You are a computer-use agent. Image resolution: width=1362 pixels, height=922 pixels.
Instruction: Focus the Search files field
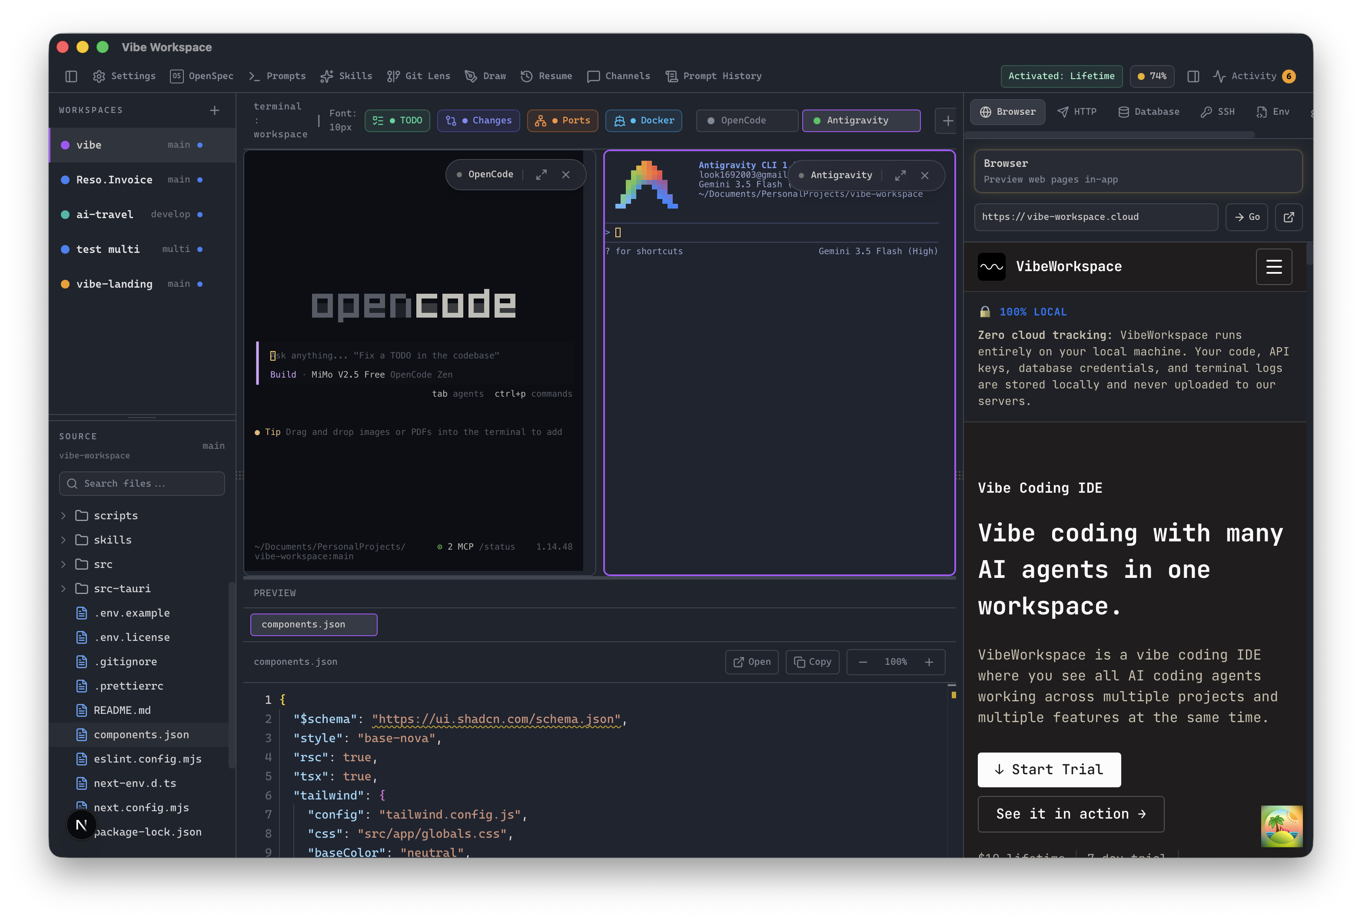click(x=142, y=484)
